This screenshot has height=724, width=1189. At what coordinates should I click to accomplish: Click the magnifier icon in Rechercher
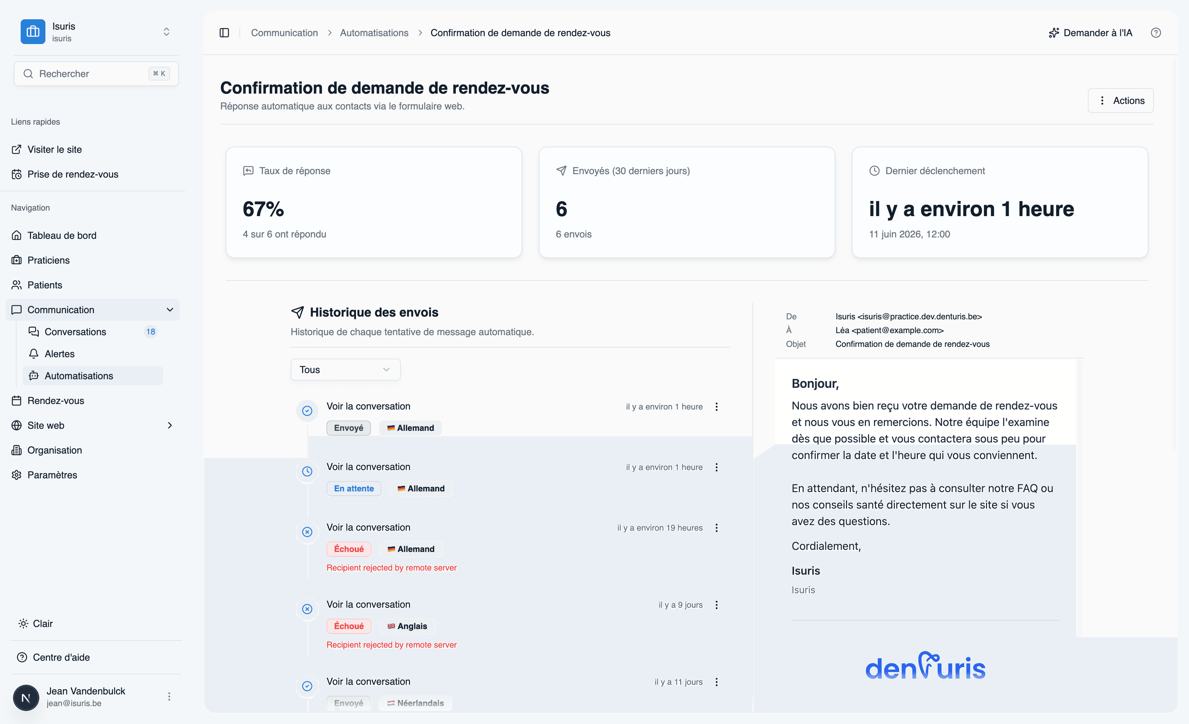(x=28, y=73)
